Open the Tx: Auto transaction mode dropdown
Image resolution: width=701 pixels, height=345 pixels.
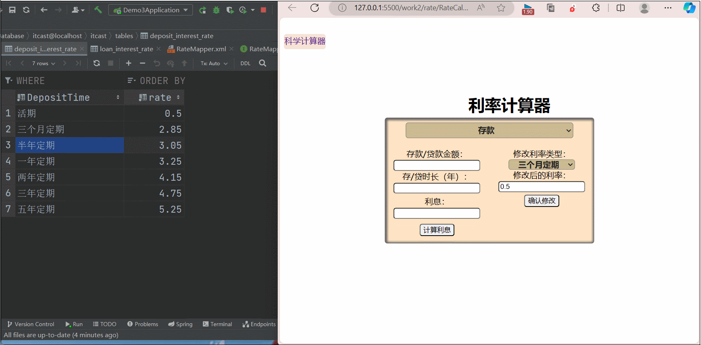tap(214, 64)
